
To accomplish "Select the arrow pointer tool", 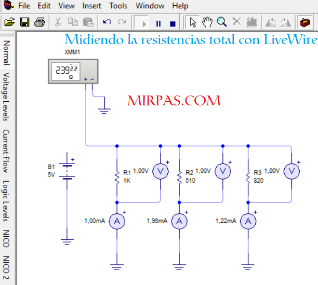I will [x=192, y=22].
